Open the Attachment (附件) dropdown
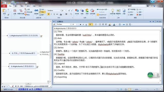Image resolution: width=164 pixels, height=92 pixels. click(42, 9)
